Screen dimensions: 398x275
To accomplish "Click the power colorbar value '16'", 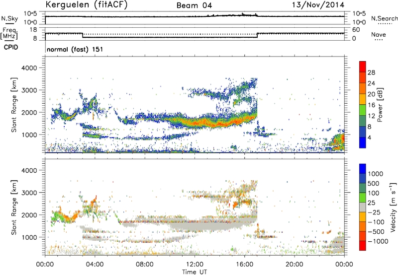I will tap(371, 105).
